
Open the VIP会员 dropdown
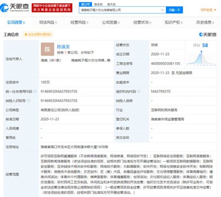pos(208,10)
